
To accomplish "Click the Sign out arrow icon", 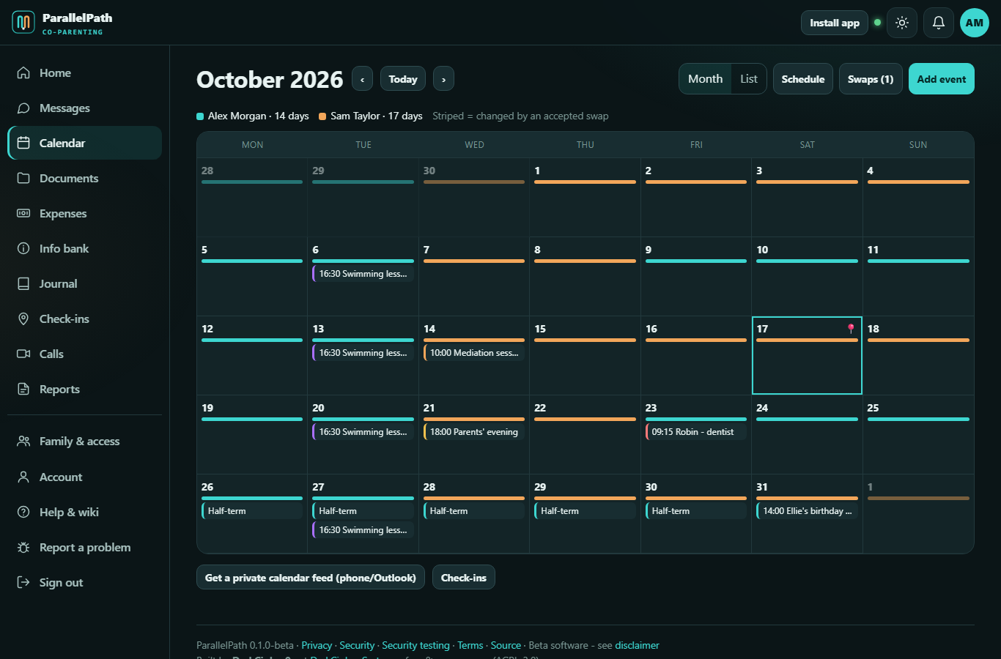I will coord(23,582).
